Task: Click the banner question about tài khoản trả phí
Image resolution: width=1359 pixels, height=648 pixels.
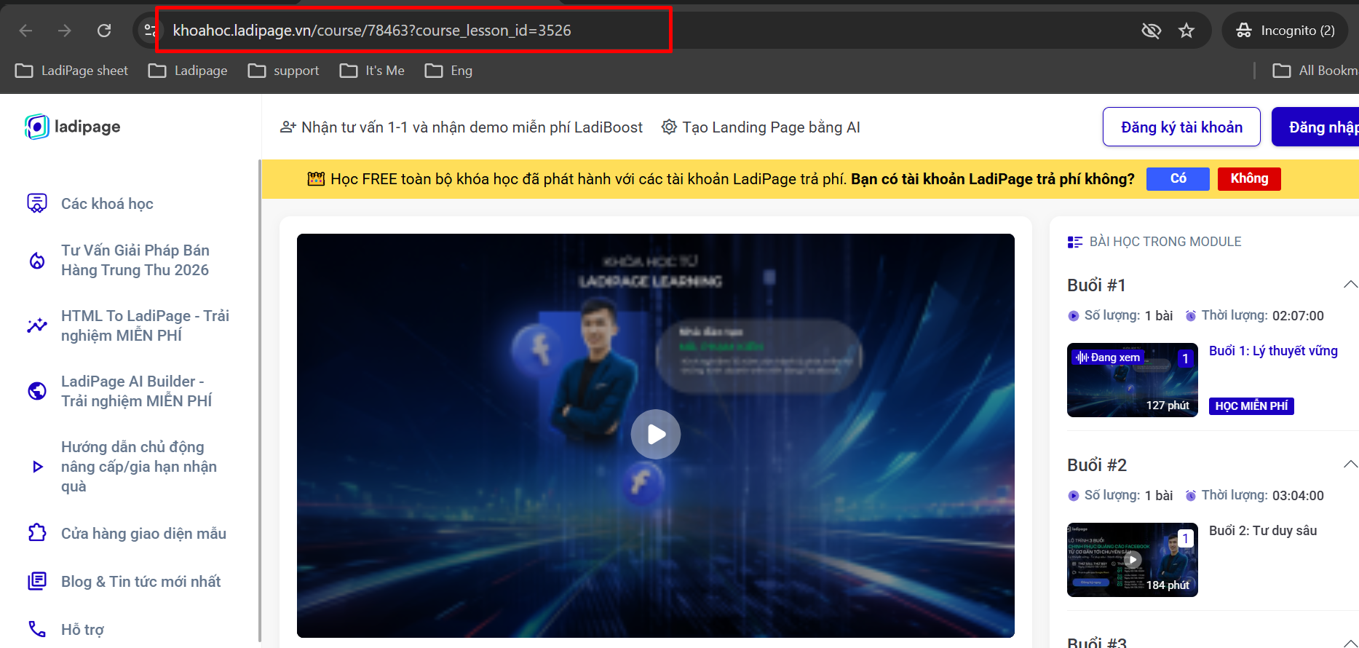Action: 993,179
